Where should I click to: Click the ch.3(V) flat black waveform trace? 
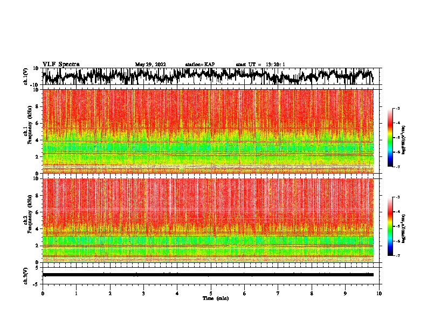pos(208,275)
